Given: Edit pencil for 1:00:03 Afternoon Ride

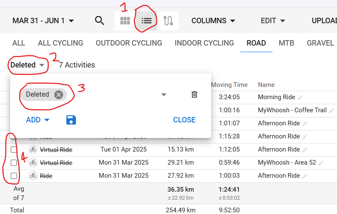Looking at the screenshot, I should click(x=305, y=176).
